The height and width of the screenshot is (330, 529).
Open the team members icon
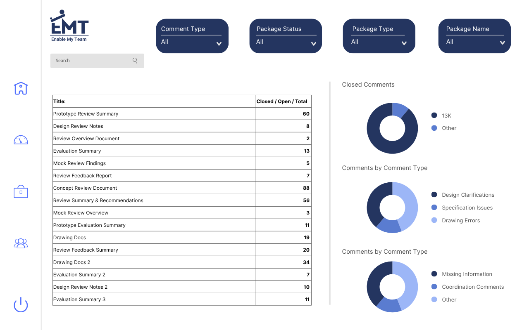pyautogui.click(x=21, y=243)
